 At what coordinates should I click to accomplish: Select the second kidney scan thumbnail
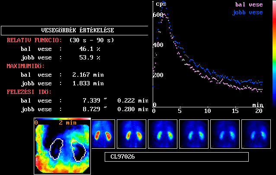pyautogui.click(x=133, y=134)
